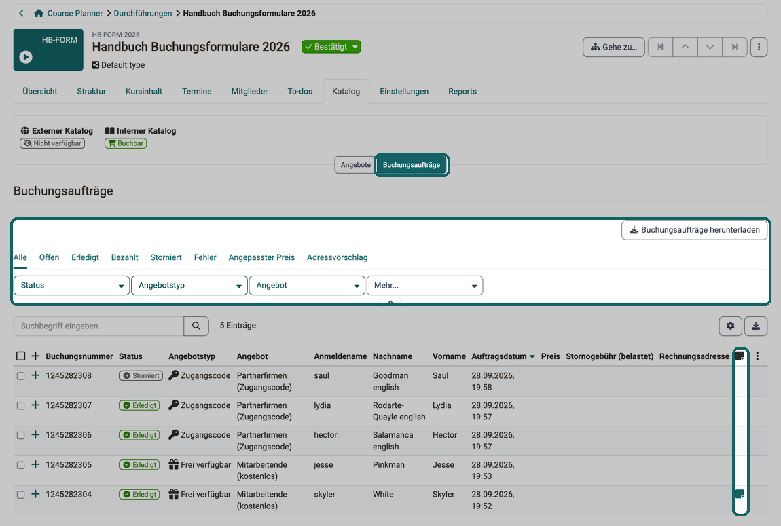Click Buchungsaufträge herunterladen button
The height and width of the screenshot is (526, 781).
click(694, 230)
